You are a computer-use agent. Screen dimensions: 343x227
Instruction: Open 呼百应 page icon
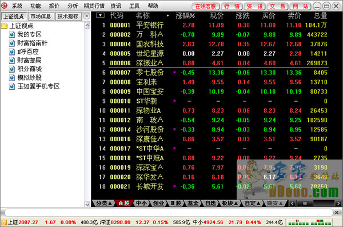(x=12, y=52)
